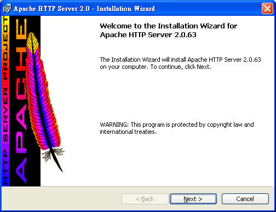Viewport: 276px width, 212px height.
Task: Click the black quill point below the feather
Action: pyautogui.click(x=58, y=163)
